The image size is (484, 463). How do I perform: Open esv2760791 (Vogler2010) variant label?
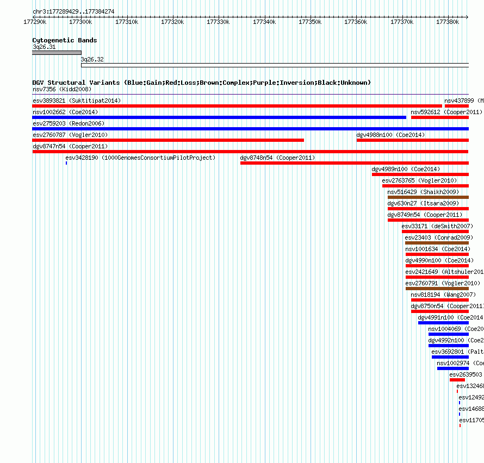[443, 283]
